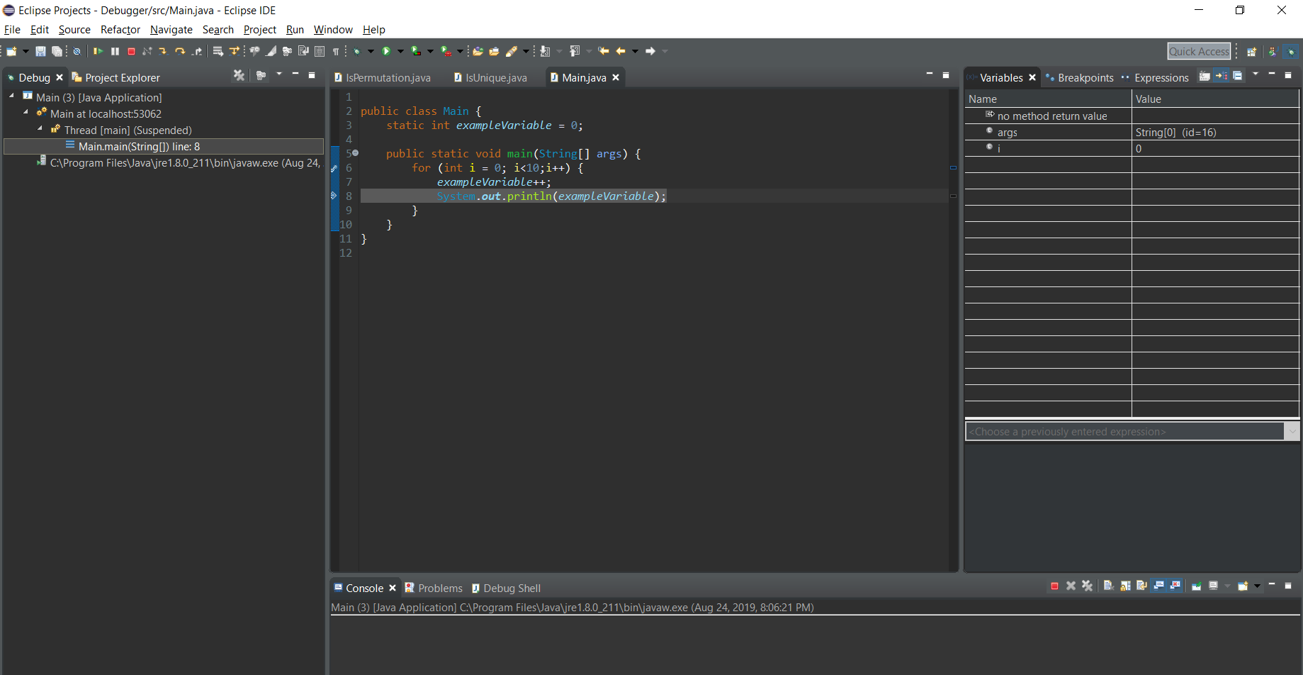Switch to the IsUnique.java editor tab
The height and width of the screenshot is (675, 1303).
click(491, 77)
